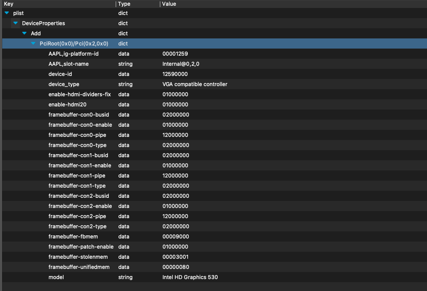Select the device-id key

(x=60, y=74)
